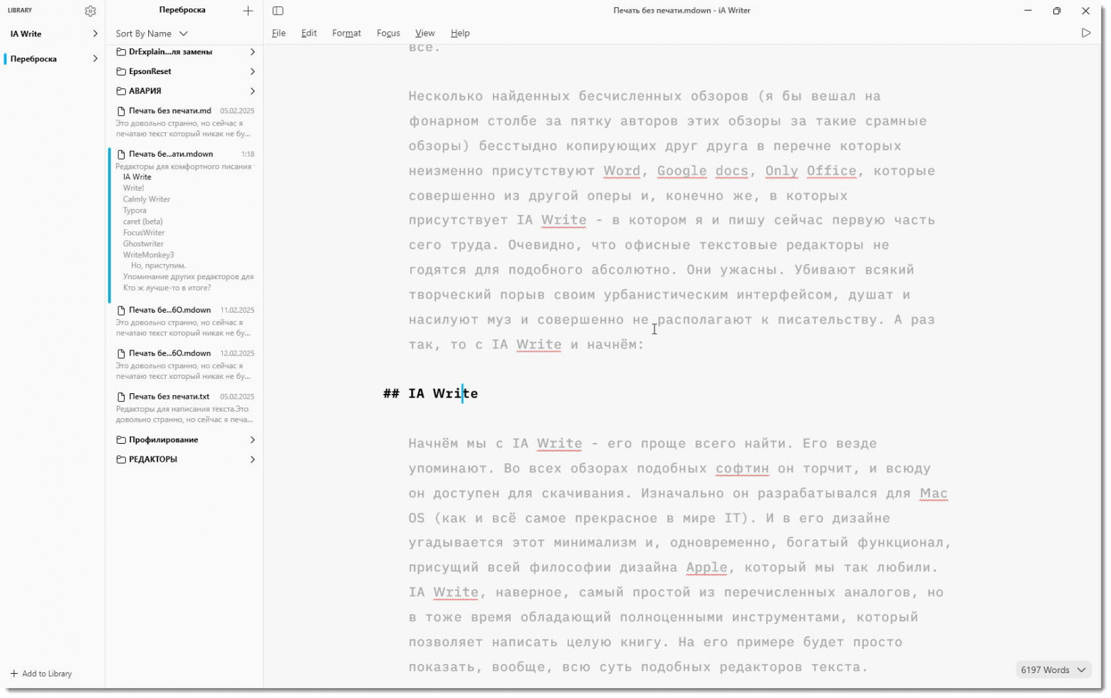Screen dimensions: 1111x698
Task: Jump to FocusWriter outline heading
Action: [144, 233]
